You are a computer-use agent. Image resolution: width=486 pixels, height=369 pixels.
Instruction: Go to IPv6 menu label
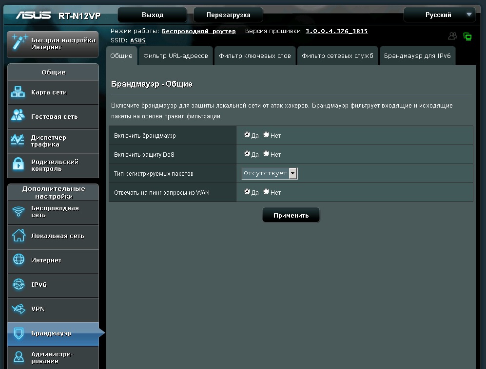tap(39, 284)
